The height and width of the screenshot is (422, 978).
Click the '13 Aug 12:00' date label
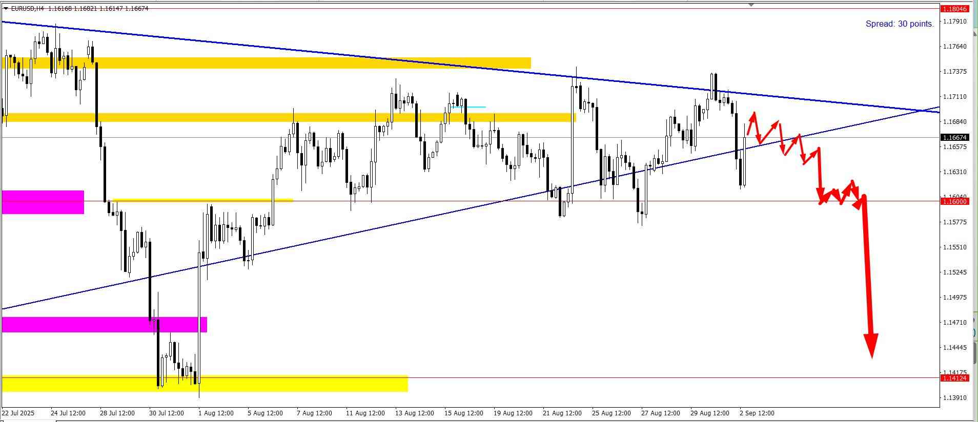(x=415, y=413)
